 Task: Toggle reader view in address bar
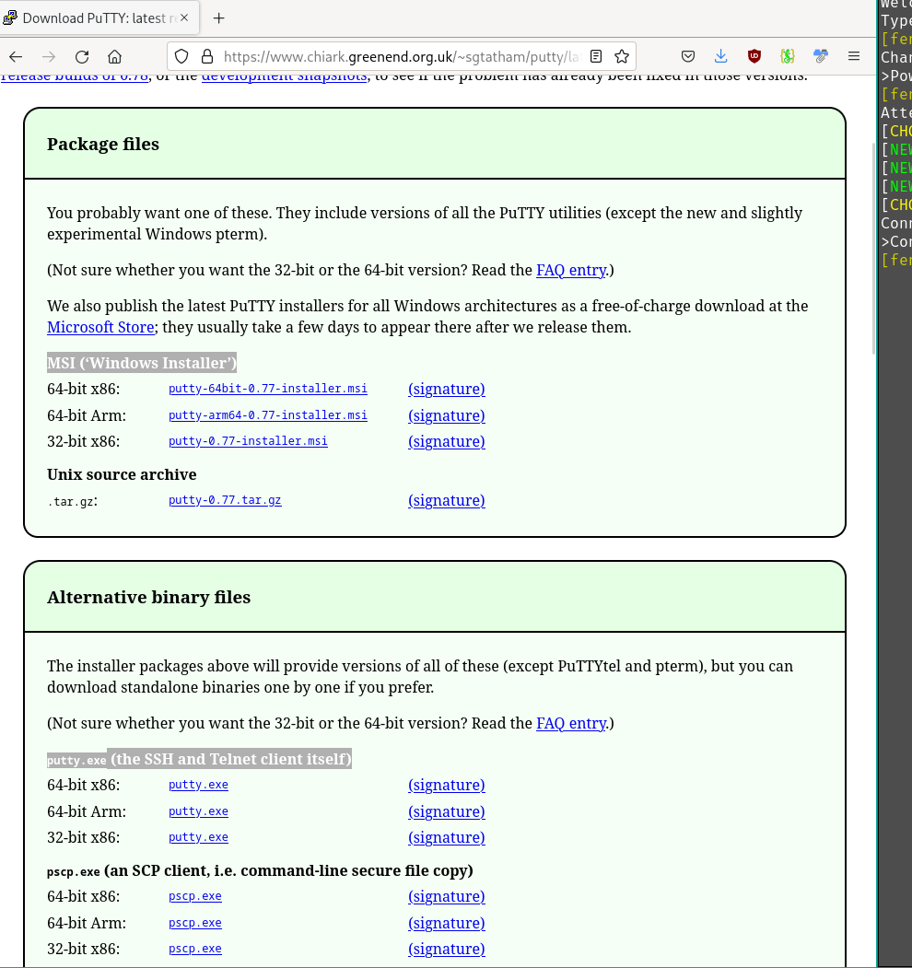596,57
